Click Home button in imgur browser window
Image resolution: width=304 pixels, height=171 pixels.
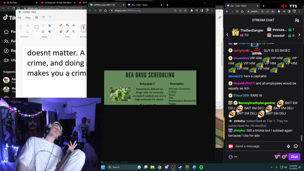(105, 10)
